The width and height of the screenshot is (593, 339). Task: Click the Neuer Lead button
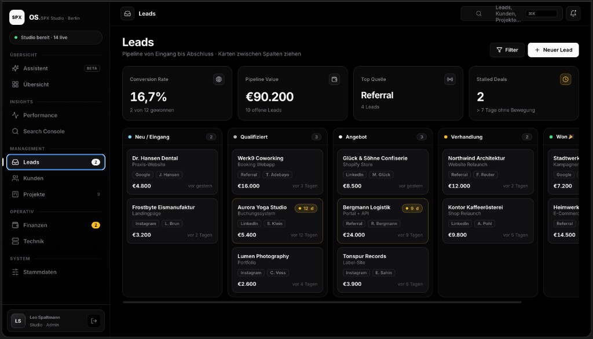(x=553, y=50)
